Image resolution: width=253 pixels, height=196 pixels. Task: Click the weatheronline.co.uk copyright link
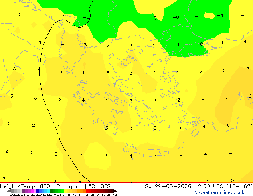[219, 192]
